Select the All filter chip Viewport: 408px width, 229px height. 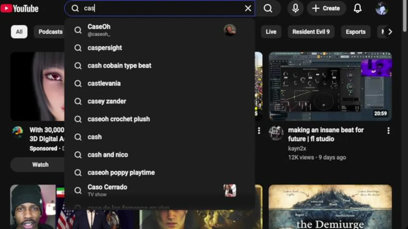[19, 32]
